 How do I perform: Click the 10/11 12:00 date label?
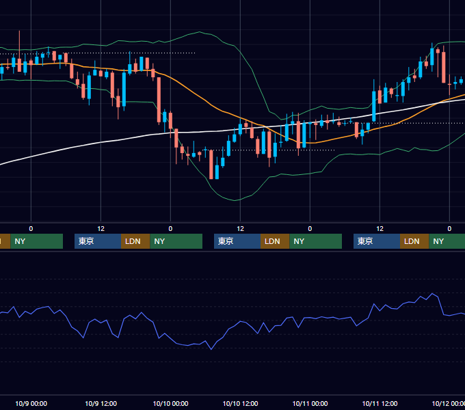click(380, 403)
